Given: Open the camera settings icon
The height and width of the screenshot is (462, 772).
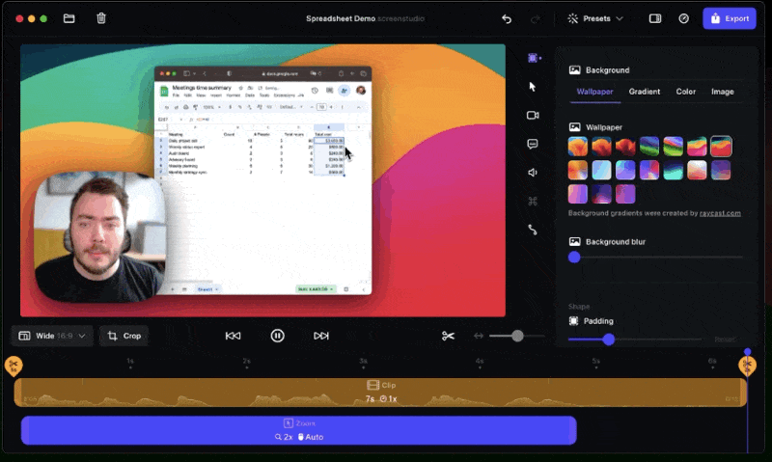Looking at the screenshot, I should 533,115.
